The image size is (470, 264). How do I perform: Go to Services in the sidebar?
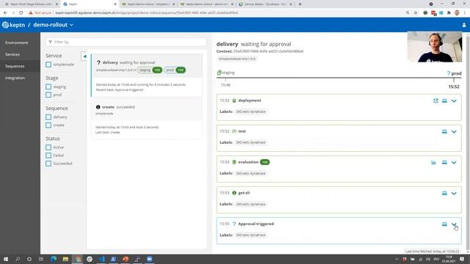pyautogui.click(x=12, y=54)
